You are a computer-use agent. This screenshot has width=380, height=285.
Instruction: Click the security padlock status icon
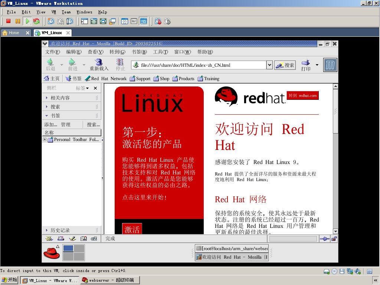pos(334,239)
